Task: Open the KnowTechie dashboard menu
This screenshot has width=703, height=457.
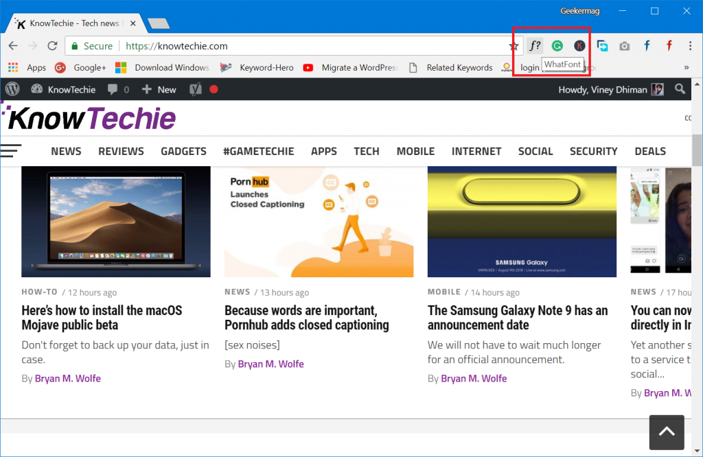Action: 63,90
